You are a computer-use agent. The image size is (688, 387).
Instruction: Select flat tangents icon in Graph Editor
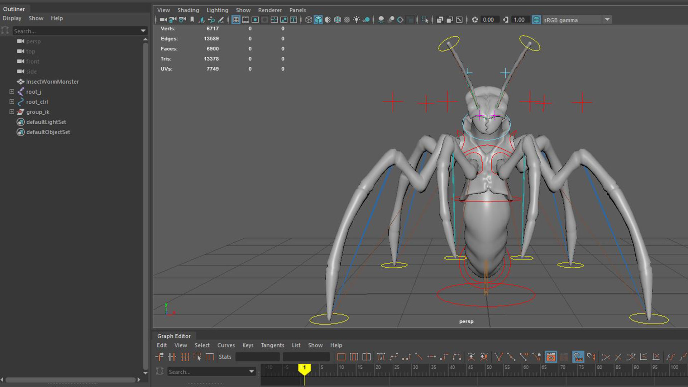[x=432, y=357]
